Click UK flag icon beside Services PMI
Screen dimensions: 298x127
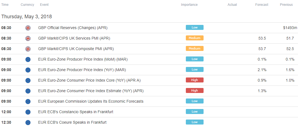click(x=28, y=38)
